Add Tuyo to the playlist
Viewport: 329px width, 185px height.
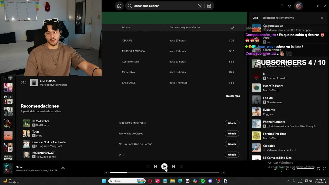(x=232, y=134)
